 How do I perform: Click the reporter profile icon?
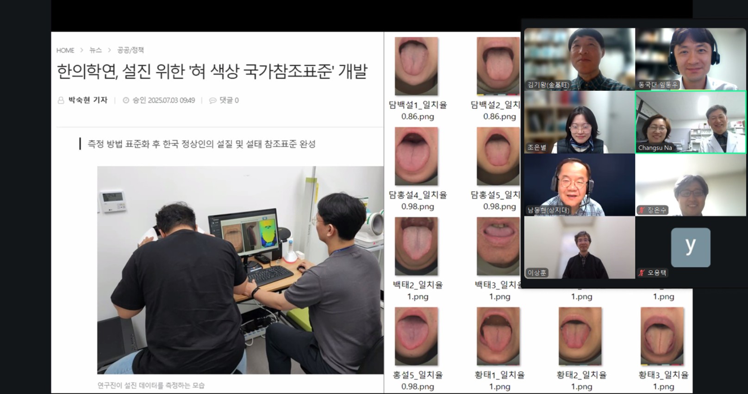coord(61,100)
